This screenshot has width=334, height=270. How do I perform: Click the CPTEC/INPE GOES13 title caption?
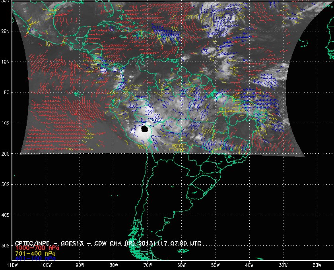[108, 243]
